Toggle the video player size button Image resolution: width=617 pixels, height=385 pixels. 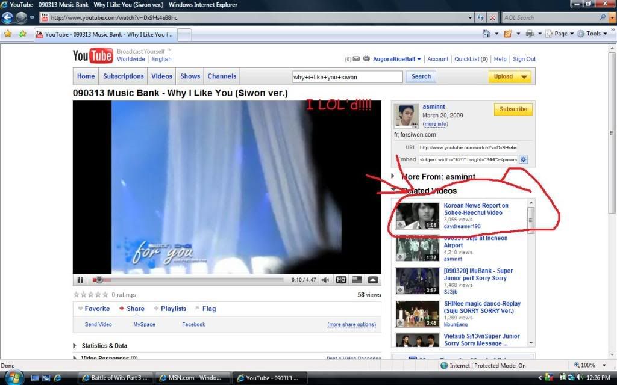[357, 280]
